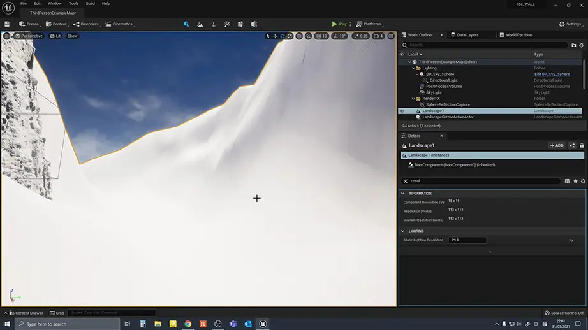Click the Static Lighting Resolution value field

coord(467,240)
